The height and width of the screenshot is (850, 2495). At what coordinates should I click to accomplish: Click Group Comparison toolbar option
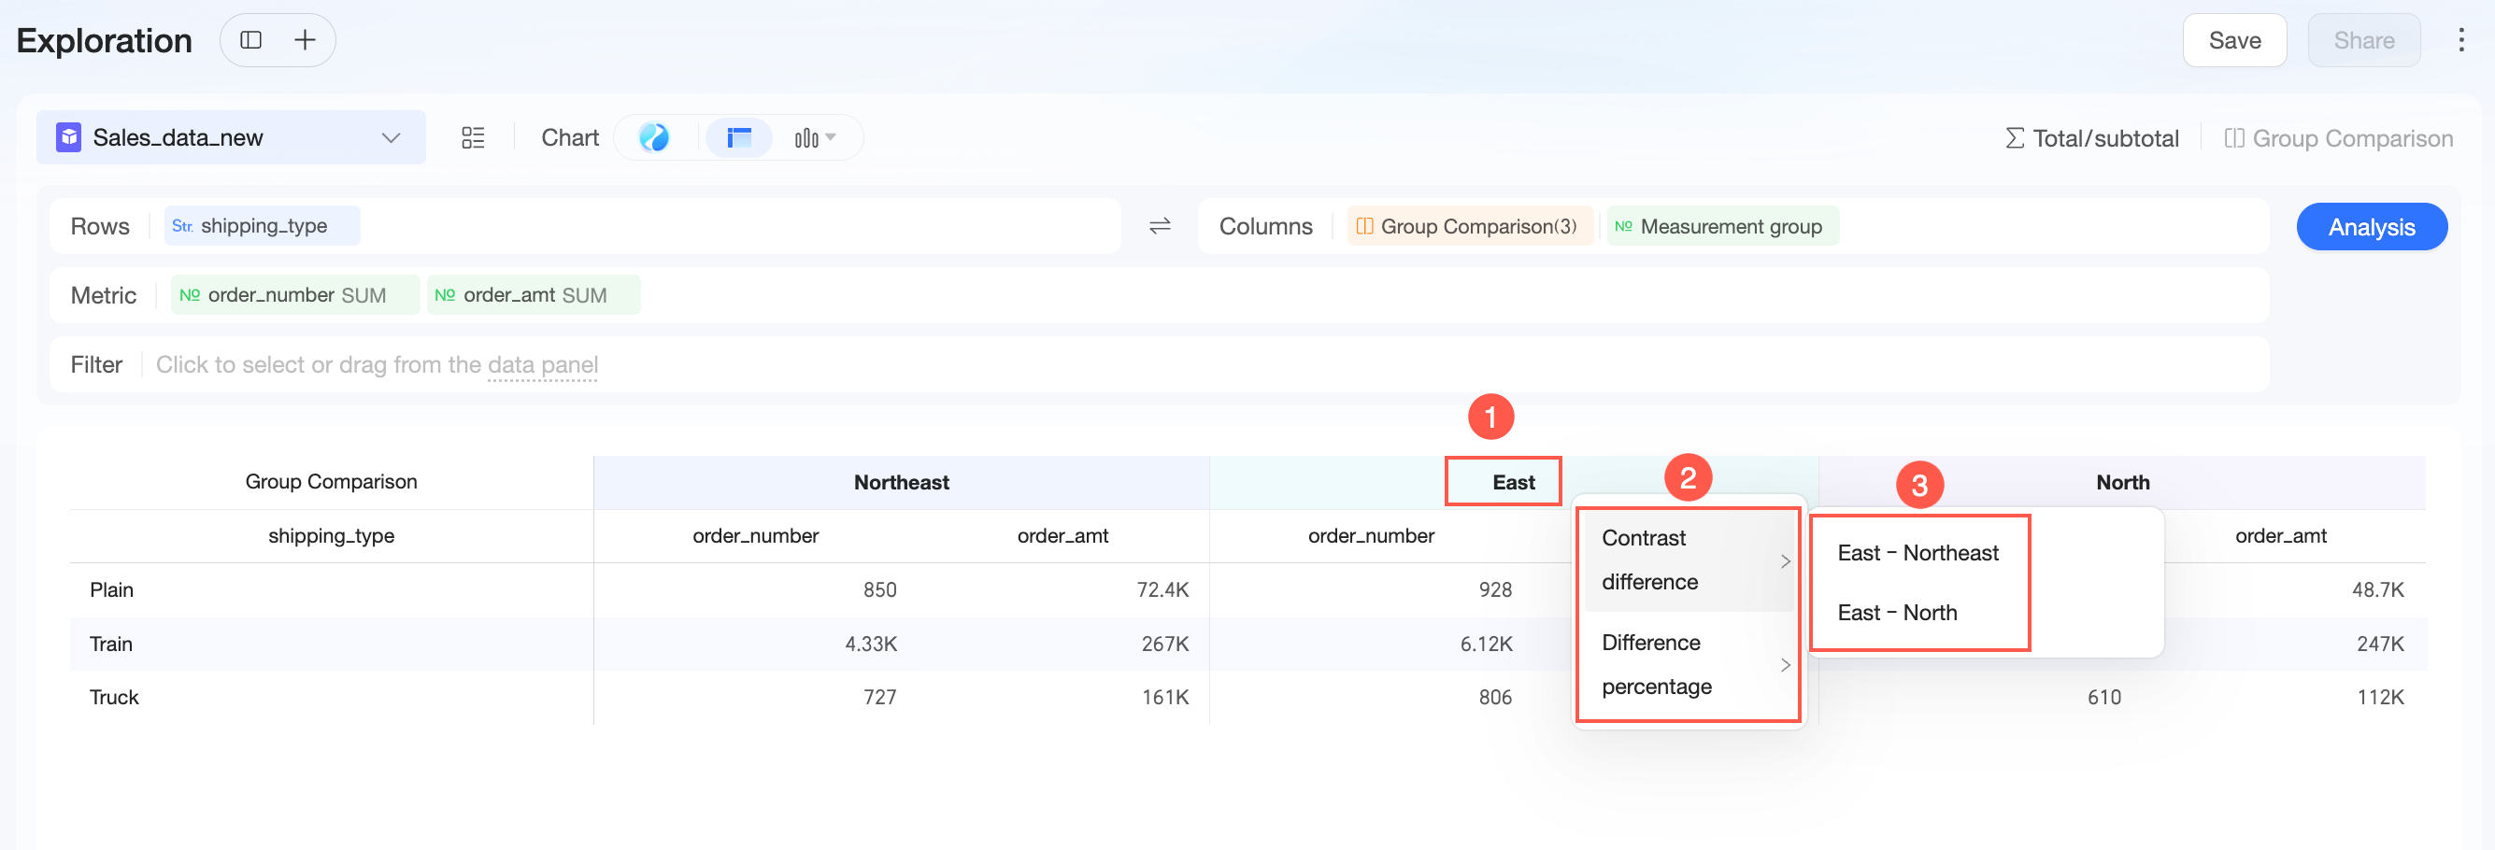pos(2338,138)
